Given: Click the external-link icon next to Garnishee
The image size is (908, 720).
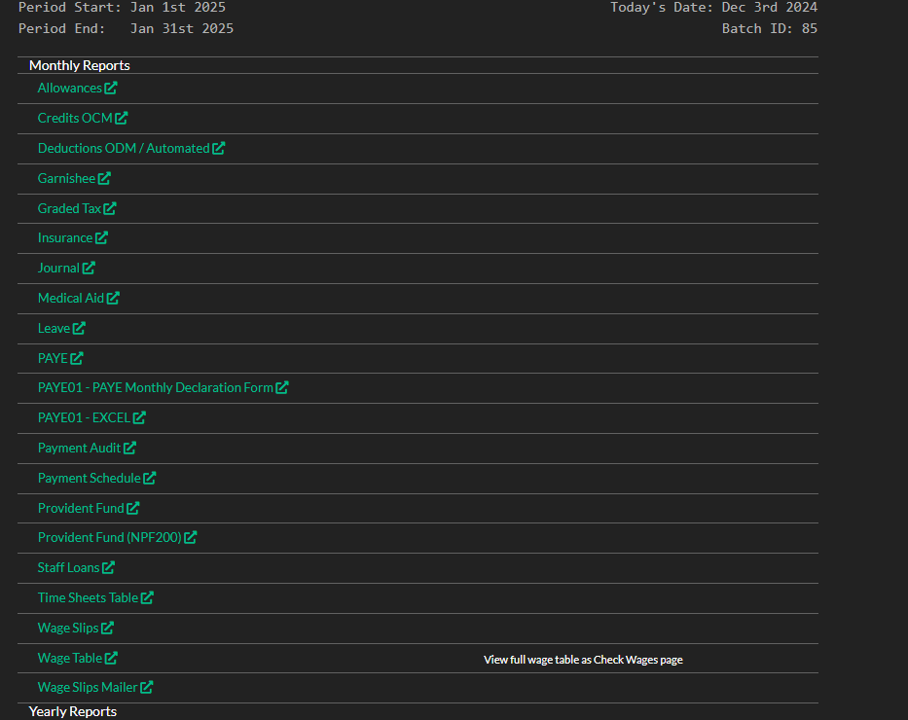Looking at the screenshot, I should point(104,179).
